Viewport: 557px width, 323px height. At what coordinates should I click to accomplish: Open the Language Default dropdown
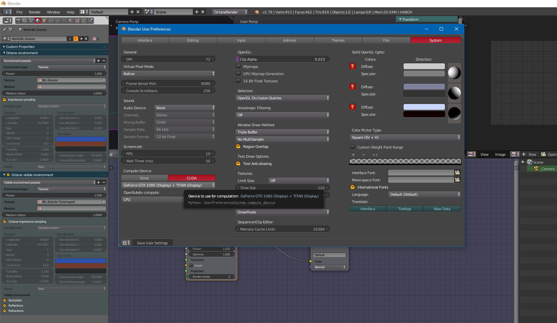pos(424,194)
